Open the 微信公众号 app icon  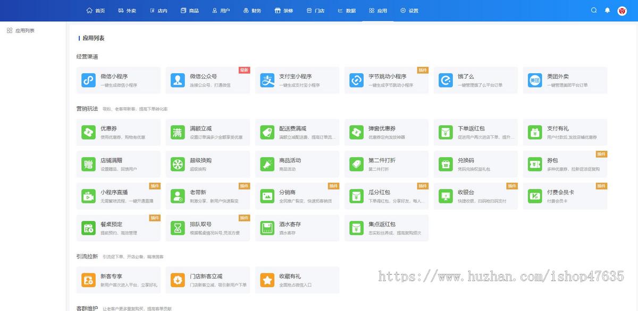point(178,80)
